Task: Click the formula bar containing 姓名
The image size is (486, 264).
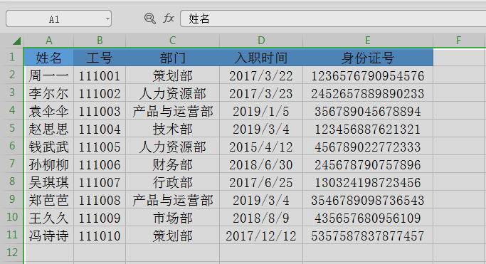Action: pyautogui.click(x=333, y=19)
